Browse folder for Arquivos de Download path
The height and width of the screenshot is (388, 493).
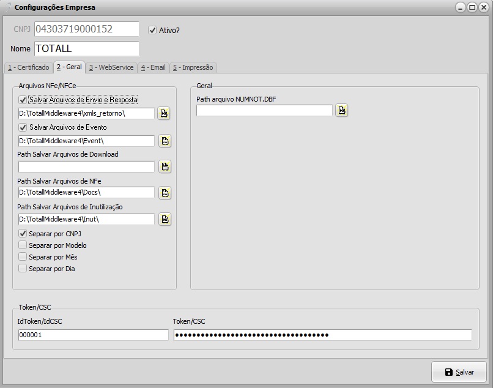(x=164, y=166)
